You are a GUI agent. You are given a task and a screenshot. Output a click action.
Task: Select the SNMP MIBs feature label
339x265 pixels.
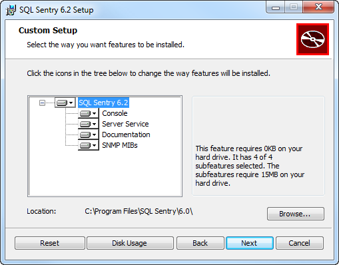(120, 145)
